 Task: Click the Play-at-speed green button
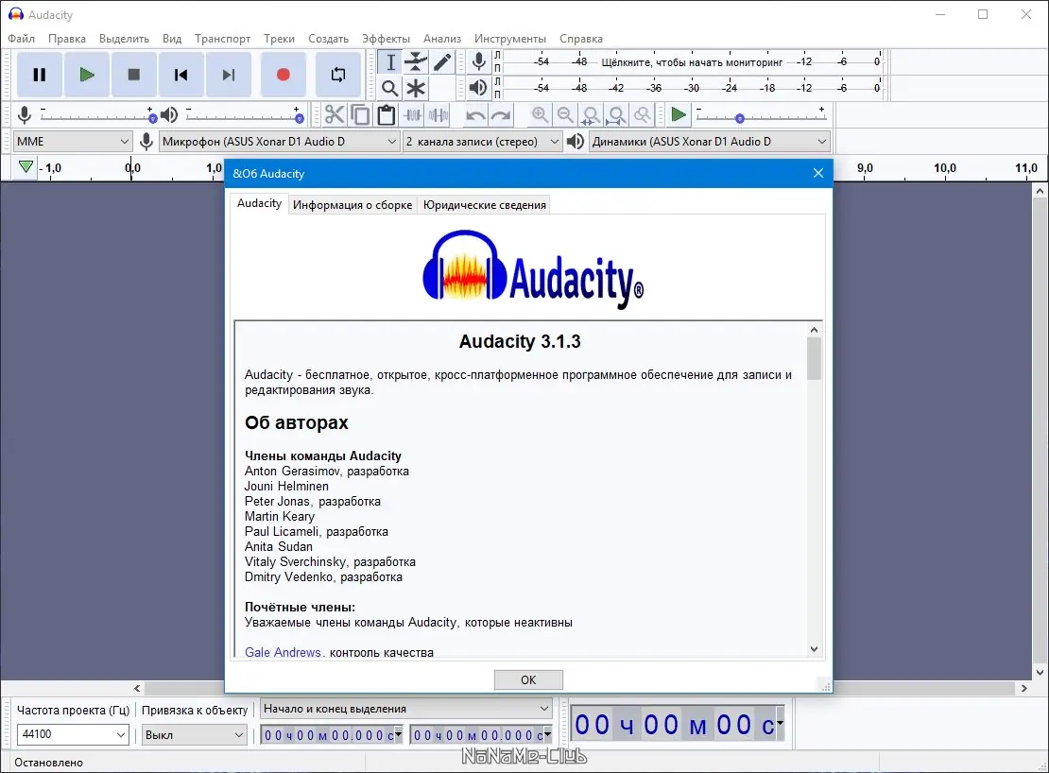coord(679,115)
